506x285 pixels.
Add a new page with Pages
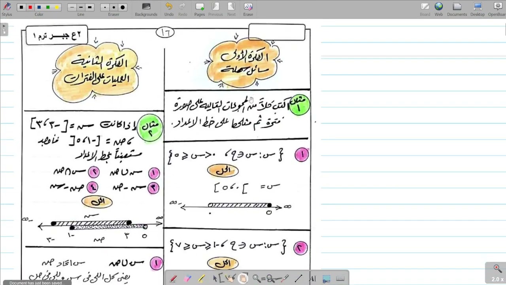pos(200,9)
